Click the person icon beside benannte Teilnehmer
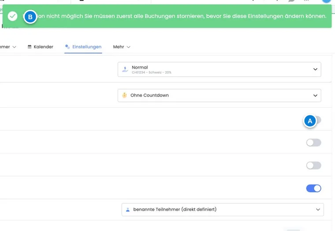This screenshot has width=335, height=231. (x=128, y=210)
